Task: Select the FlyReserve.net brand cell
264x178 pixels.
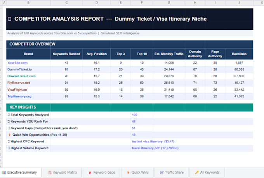Action: click(x=28, y=83)
